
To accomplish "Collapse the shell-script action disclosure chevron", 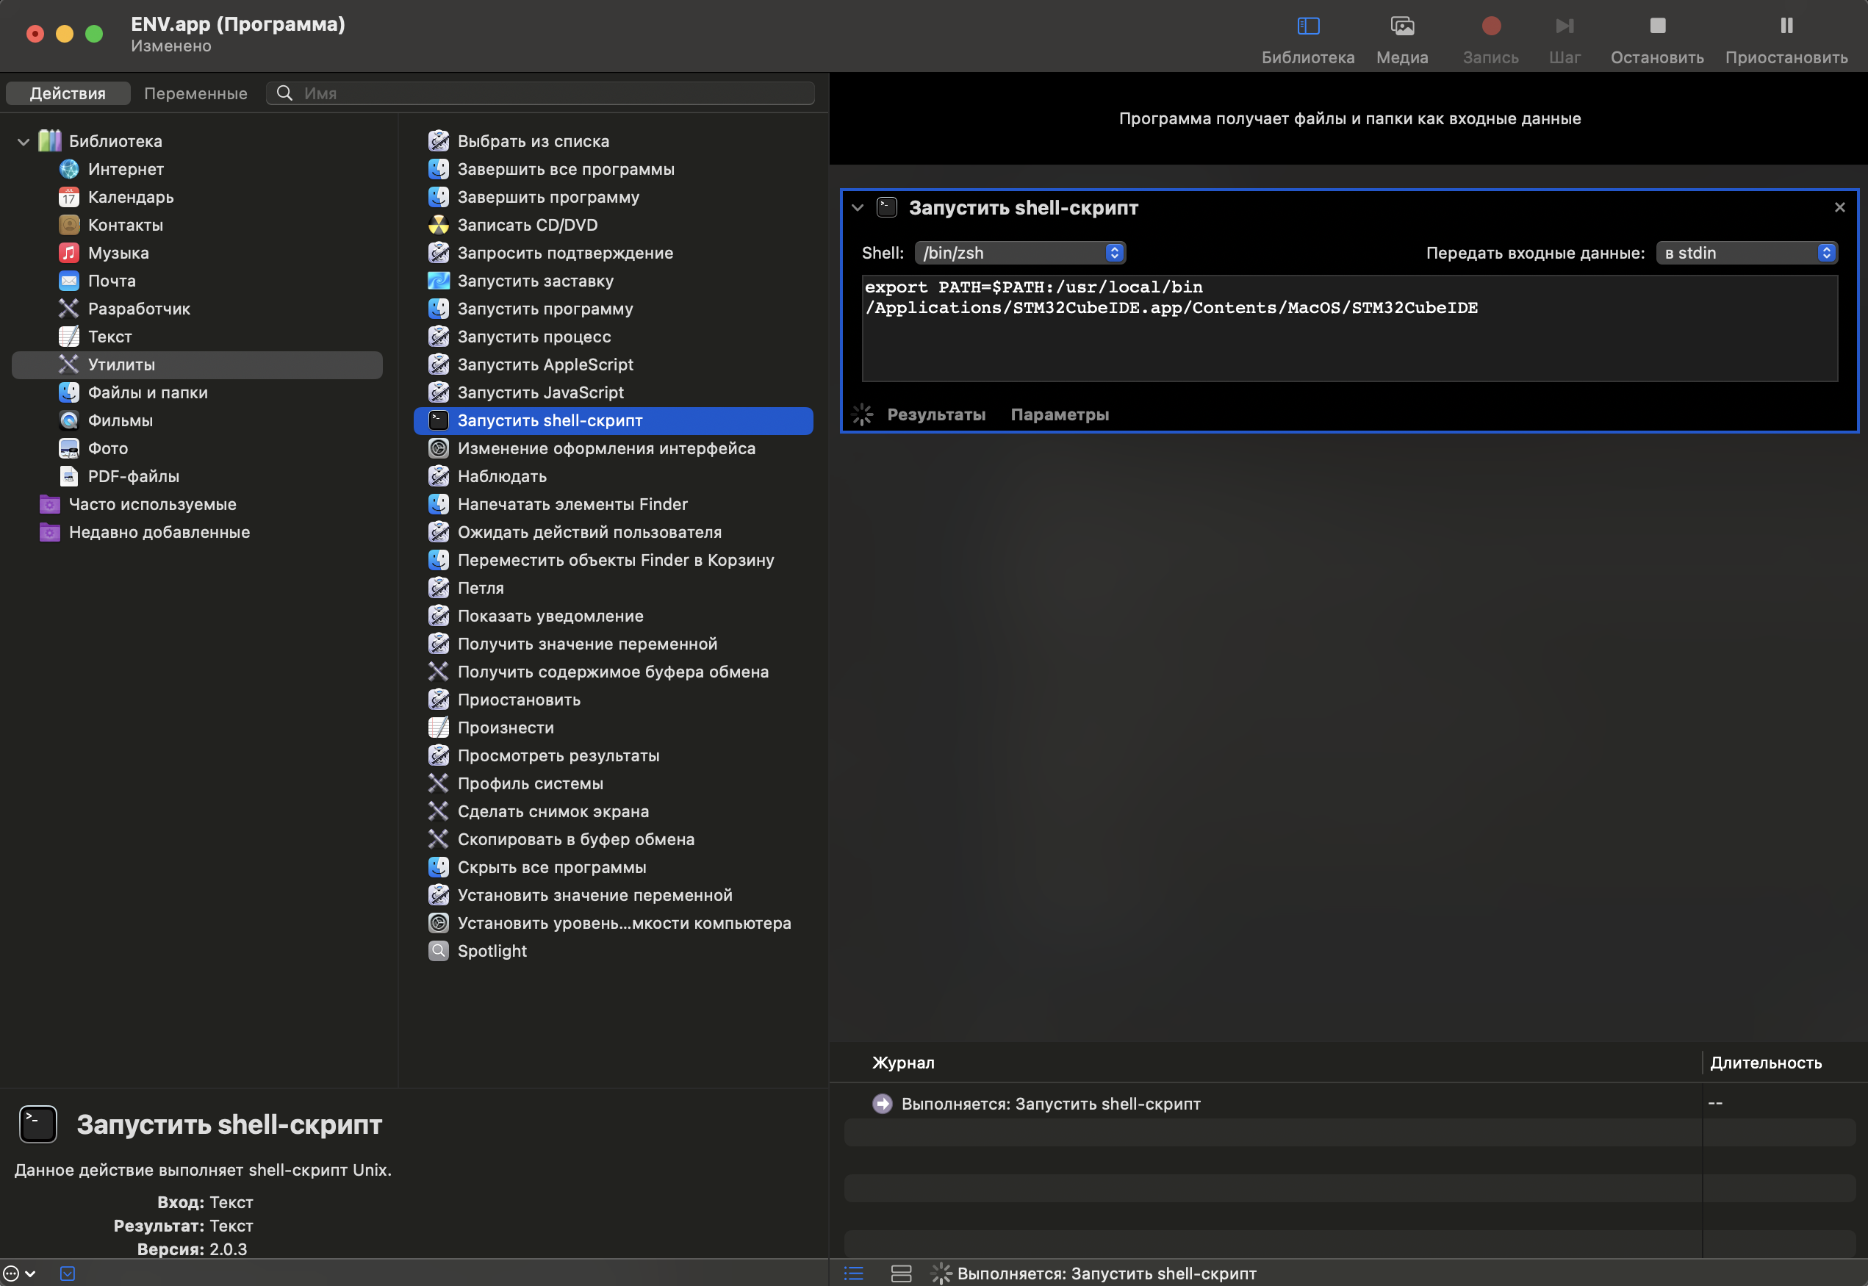I will (x=857, y=208).
